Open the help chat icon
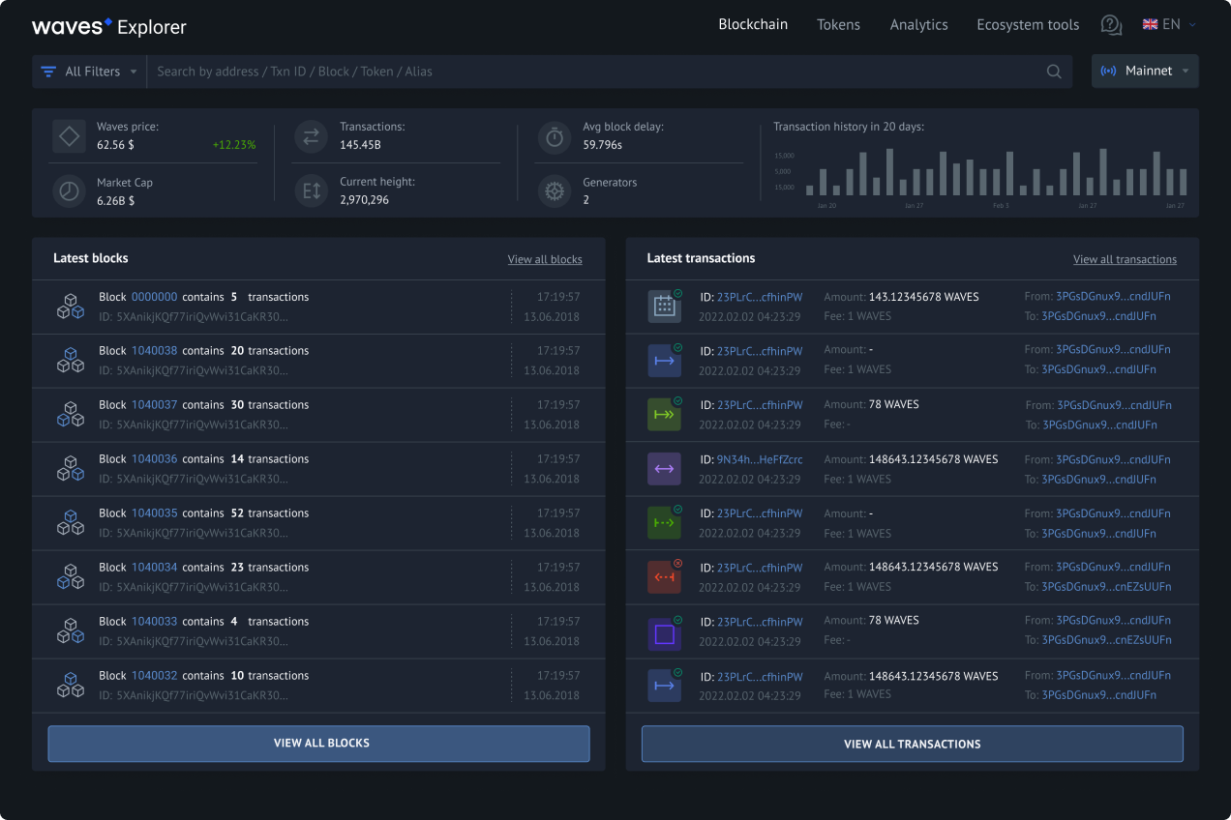 tap(1111, 25)
